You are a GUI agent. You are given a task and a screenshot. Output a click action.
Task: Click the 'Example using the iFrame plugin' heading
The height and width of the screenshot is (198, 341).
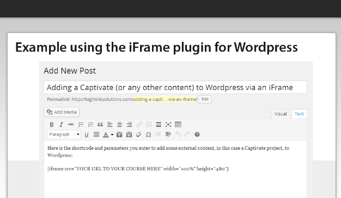pyautogui.click(x=156, y=47)
